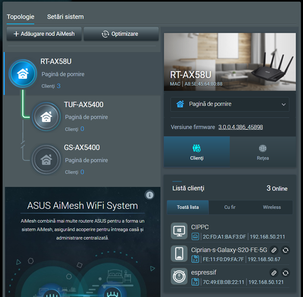The image size is (303, 297).
Task: Open the Setări sistem tab
Action: 65,17
